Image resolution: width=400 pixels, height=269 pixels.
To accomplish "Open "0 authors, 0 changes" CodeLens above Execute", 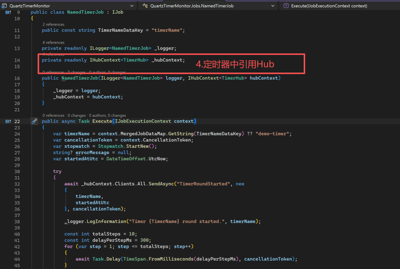I will pos(107,115).
